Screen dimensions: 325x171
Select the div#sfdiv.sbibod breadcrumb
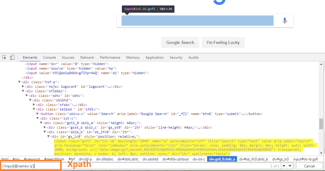[175, 159]
